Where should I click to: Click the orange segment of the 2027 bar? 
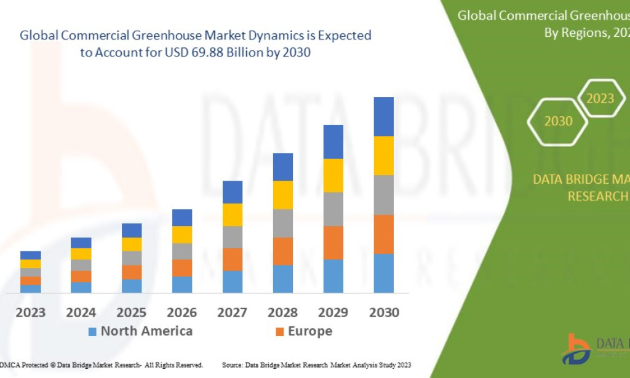233,259
